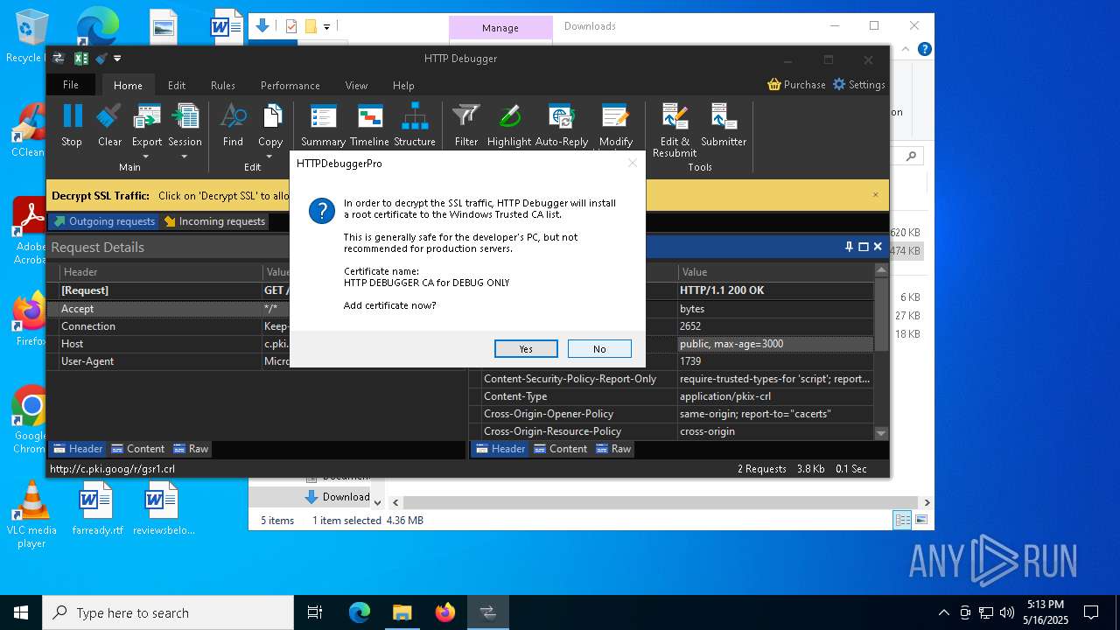Screen dimensions: 1120x630
Task: Open the File menu
Action: (x=71, y=85)
